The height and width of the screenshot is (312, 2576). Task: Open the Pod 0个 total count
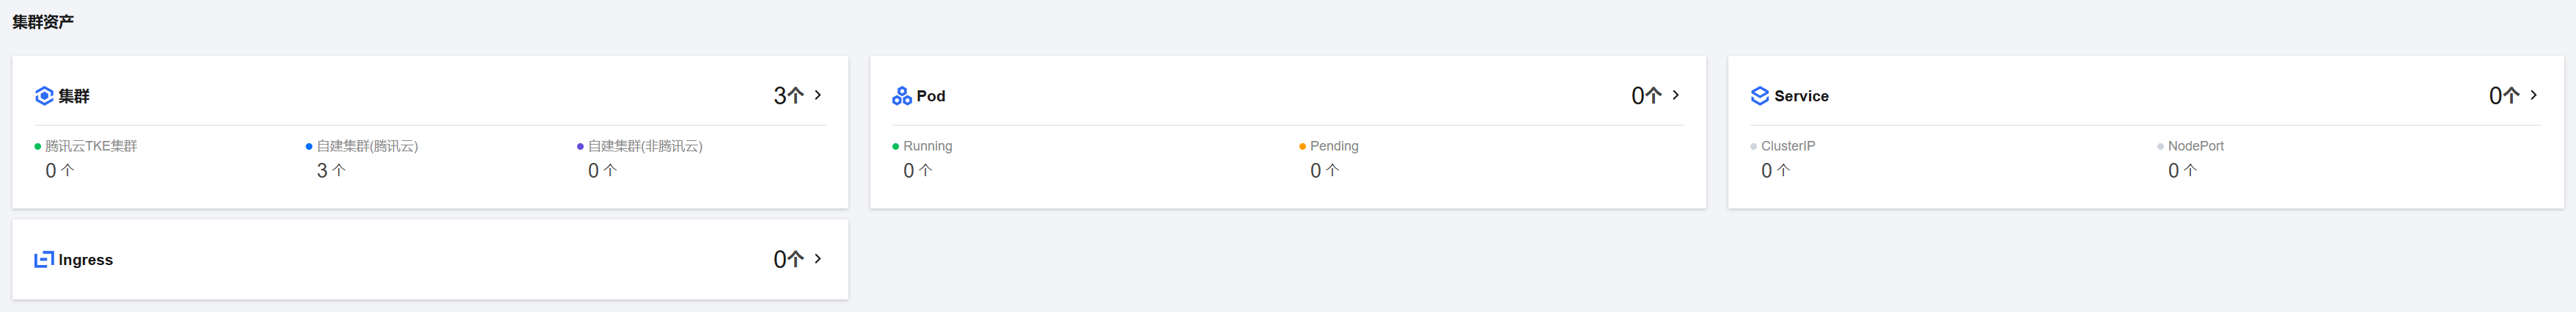pyautogui.click(x=1647, y=96)
